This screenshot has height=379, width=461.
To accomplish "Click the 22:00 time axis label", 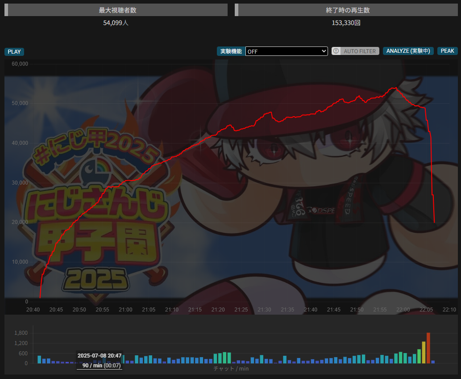I will (403, 310).
